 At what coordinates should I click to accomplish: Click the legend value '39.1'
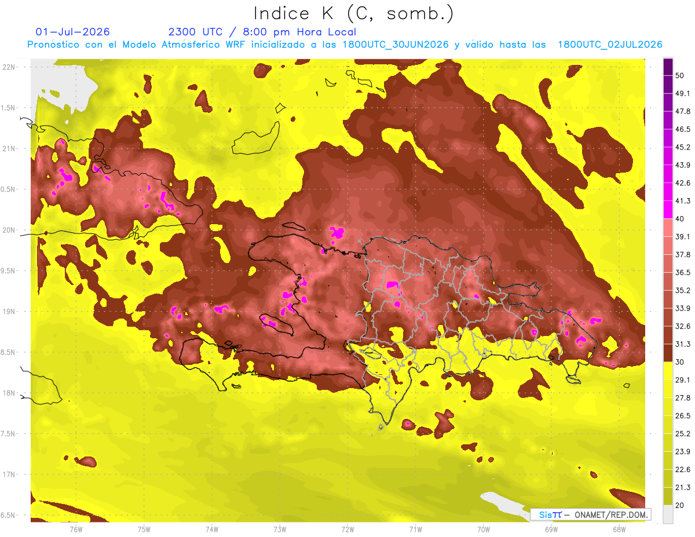[682, 236]
